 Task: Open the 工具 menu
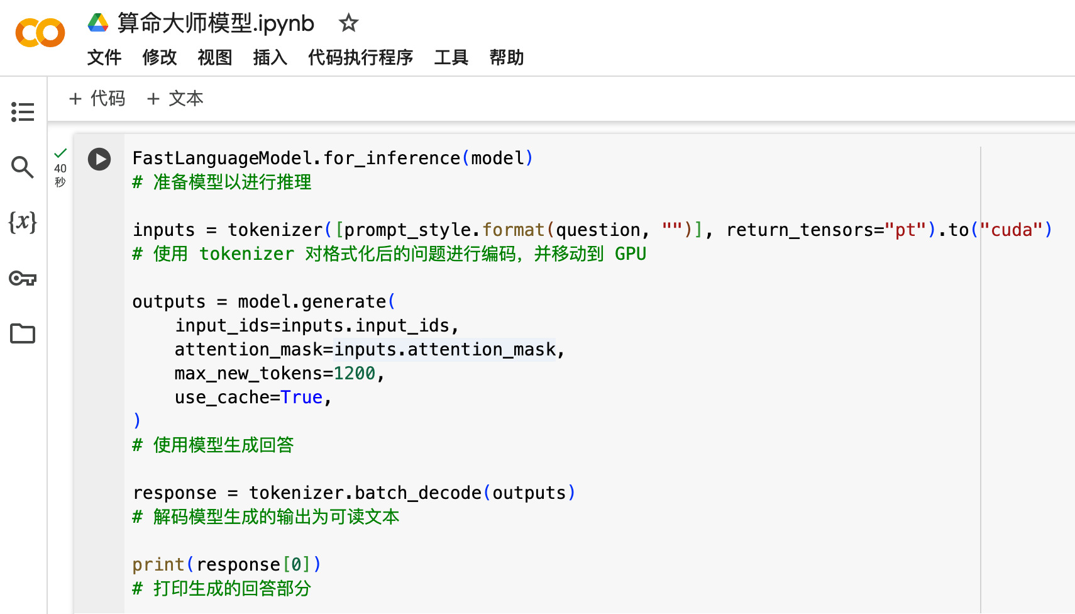coord(451,57)
